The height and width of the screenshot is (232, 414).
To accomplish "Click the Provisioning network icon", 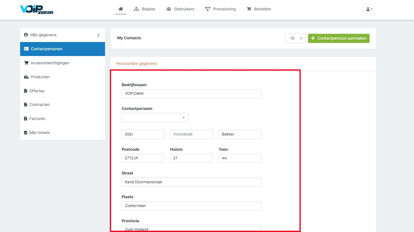I will pos(208,9).
